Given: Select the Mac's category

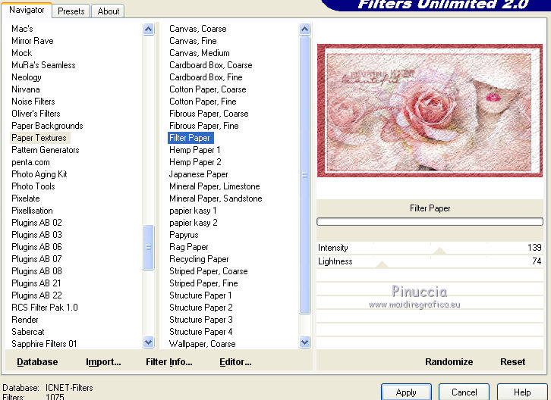Looking at the screenshot, I should (22, 29).
